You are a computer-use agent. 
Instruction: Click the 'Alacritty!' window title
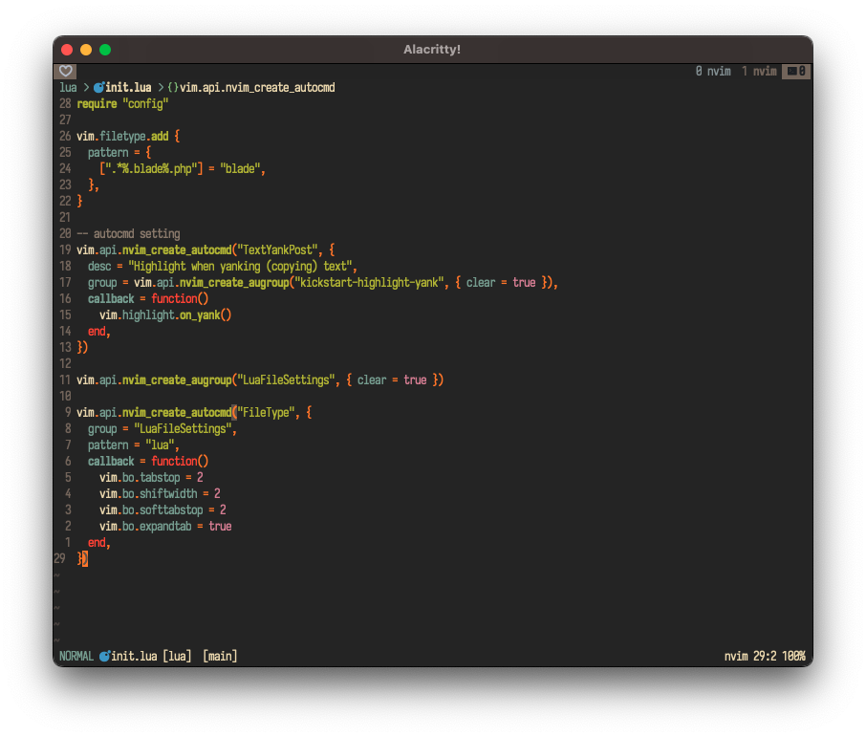click(x=432, y=49)
